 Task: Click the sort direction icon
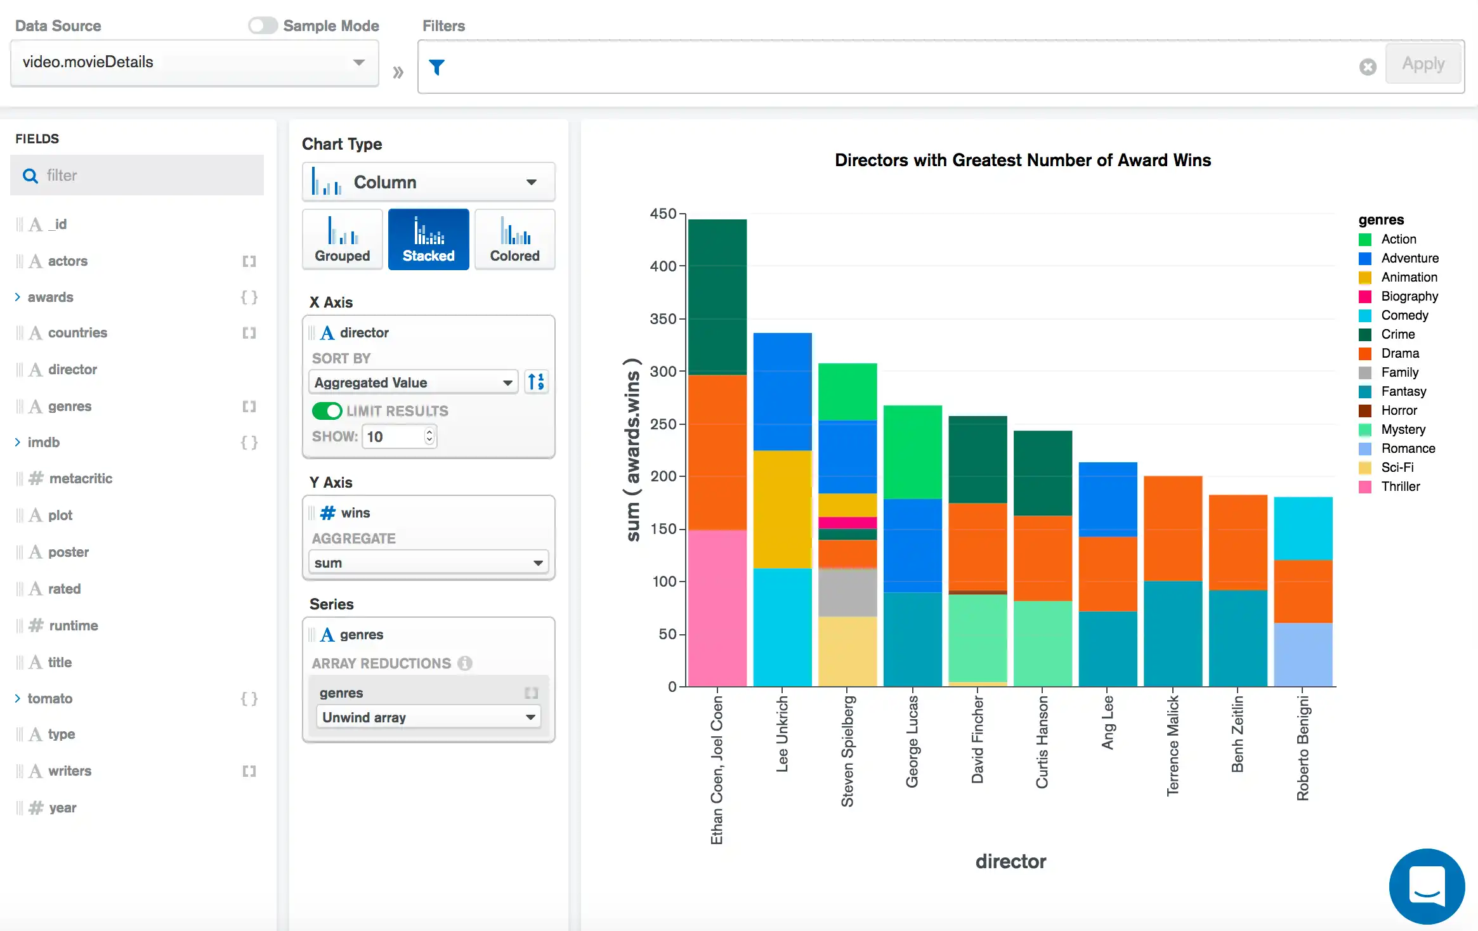coord(536,382)
